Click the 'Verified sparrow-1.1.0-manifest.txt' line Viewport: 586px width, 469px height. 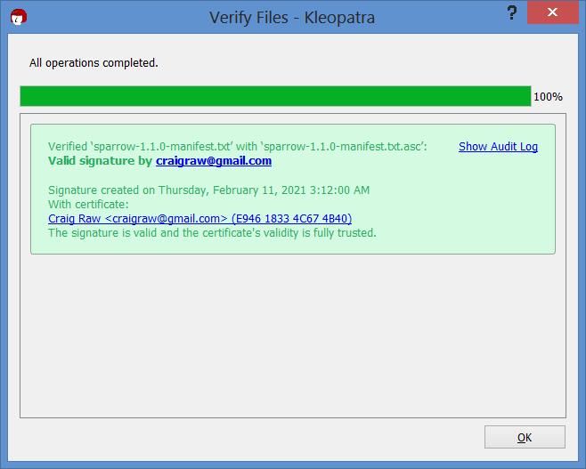click(238, 146)
